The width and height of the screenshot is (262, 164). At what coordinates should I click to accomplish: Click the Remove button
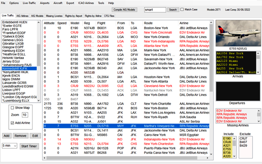pyautogui.click(x=20, y=136)
